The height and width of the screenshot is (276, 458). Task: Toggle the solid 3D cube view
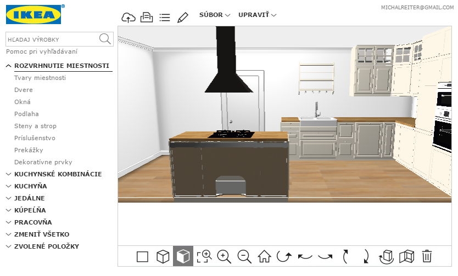pyautogui.click(x=183, y=256)
